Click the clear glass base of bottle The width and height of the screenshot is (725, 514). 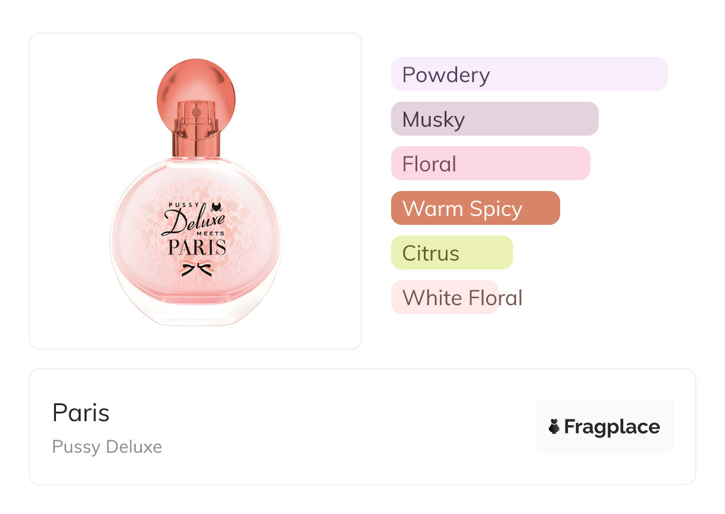pyautogui.click(x=196, y=311)
